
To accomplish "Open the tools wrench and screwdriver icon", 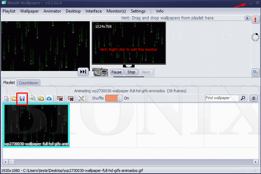I will 81,98.
